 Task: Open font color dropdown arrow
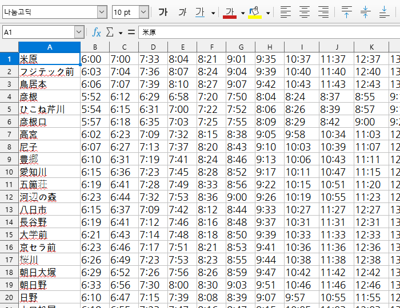pyautogui.click(x=243, y=13)
